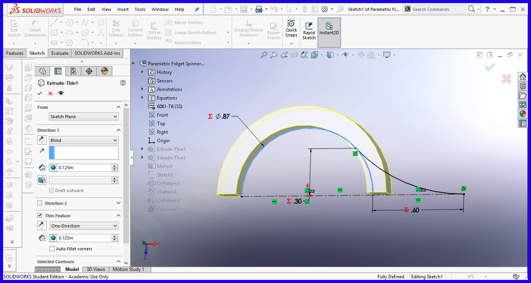The height and width of the screenshot is (283, 531).
Task: Open the Tools menu
Action: click(x=140, y=9)
